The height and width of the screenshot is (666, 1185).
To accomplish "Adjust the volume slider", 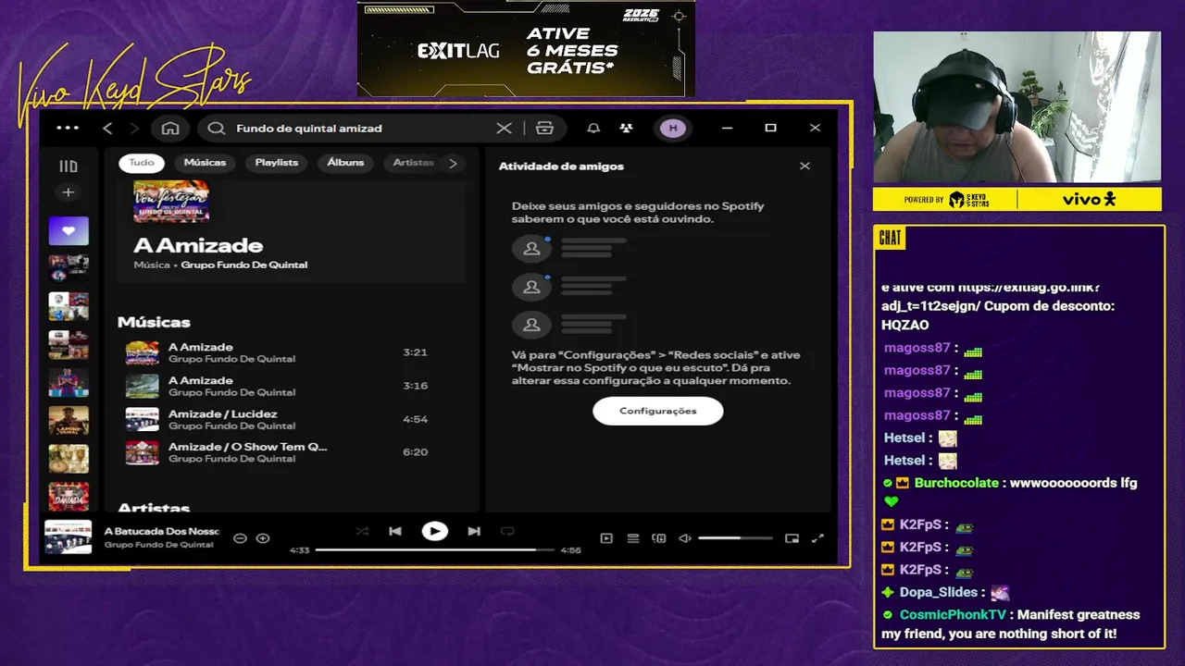I will click(735, 538).
